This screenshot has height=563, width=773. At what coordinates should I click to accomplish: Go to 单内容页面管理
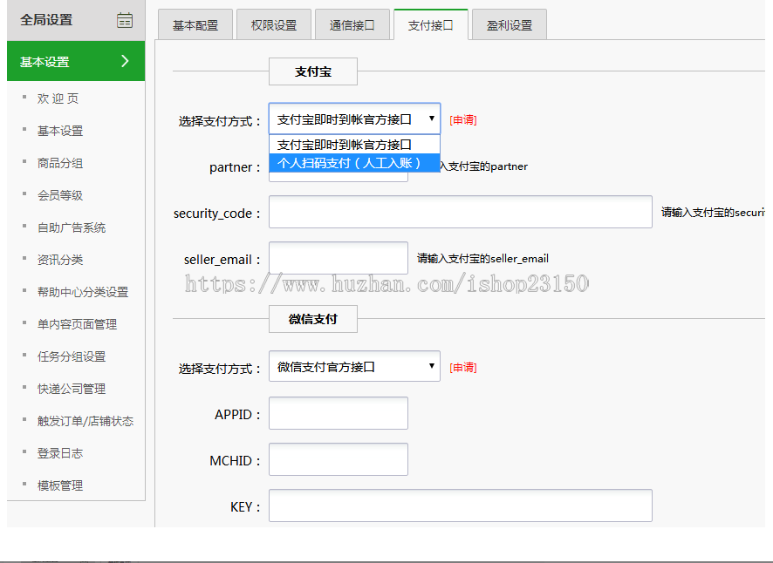(x=77, y=324)
